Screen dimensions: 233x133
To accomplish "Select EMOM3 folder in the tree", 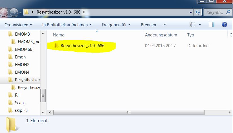I will (22, 34).
